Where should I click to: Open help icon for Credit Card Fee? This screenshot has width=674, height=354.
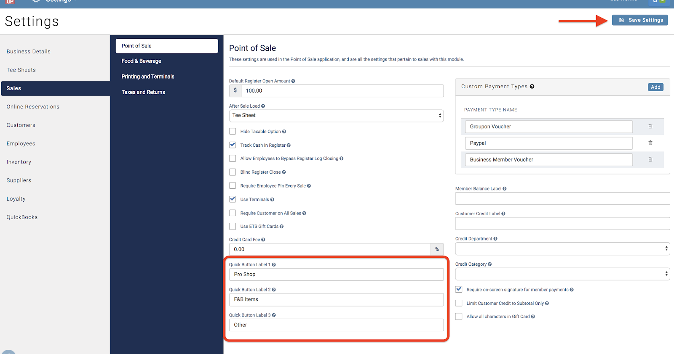(263, 240)
